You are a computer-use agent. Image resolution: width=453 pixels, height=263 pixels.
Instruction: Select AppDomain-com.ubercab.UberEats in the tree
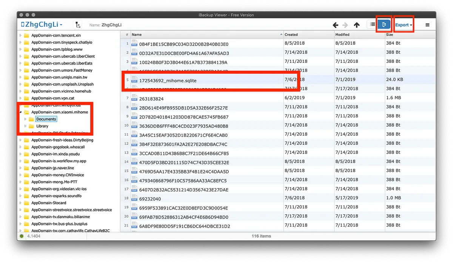click(62, 63)
